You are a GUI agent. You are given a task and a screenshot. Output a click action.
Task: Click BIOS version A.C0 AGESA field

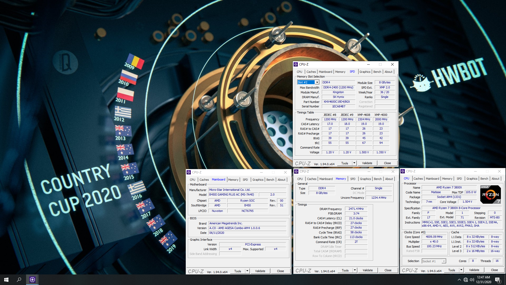coord(247,228)
